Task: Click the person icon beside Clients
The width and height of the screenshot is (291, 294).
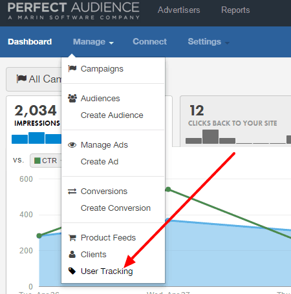Action: (x=72, y=254)
